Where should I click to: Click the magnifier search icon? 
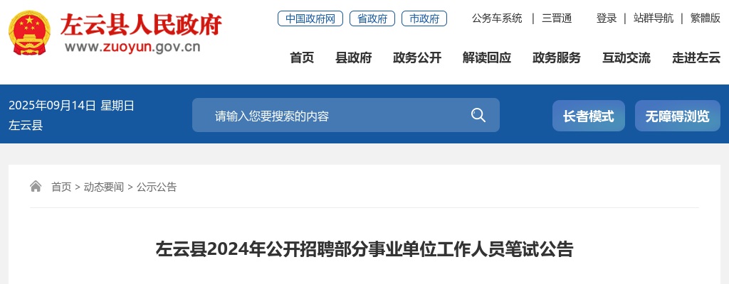(x=478, y=115)
